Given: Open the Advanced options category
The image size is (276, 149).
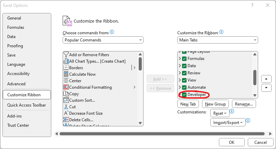Looking at the screenshot, I should point(17,84).
